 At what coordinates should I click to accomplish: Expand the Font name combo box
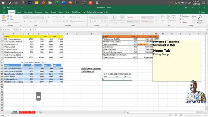coord(35,17)
